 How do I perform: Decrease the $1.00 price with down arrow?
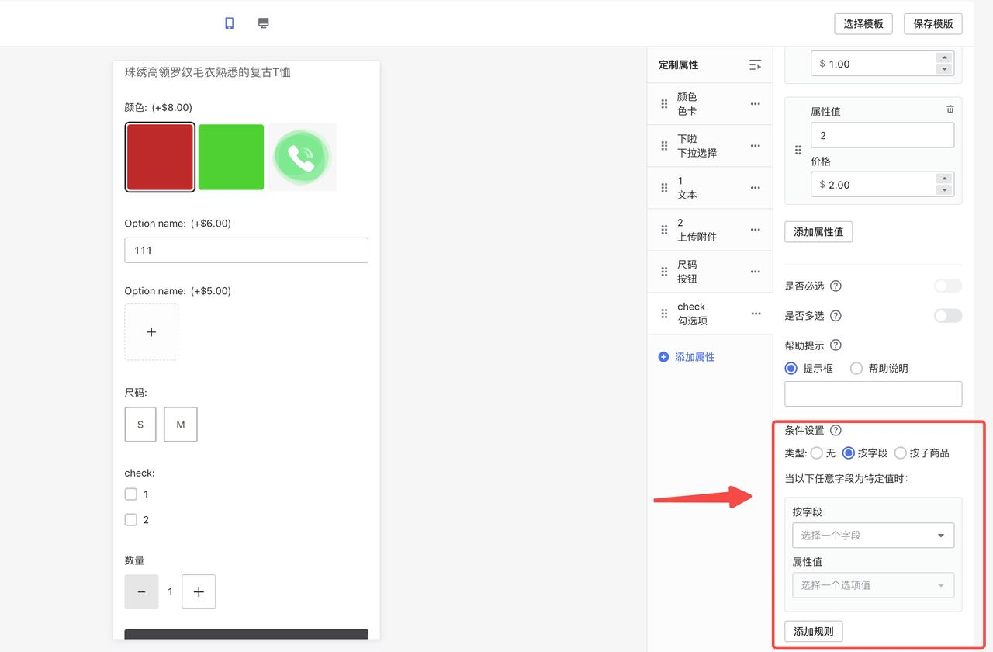[944, 69]
